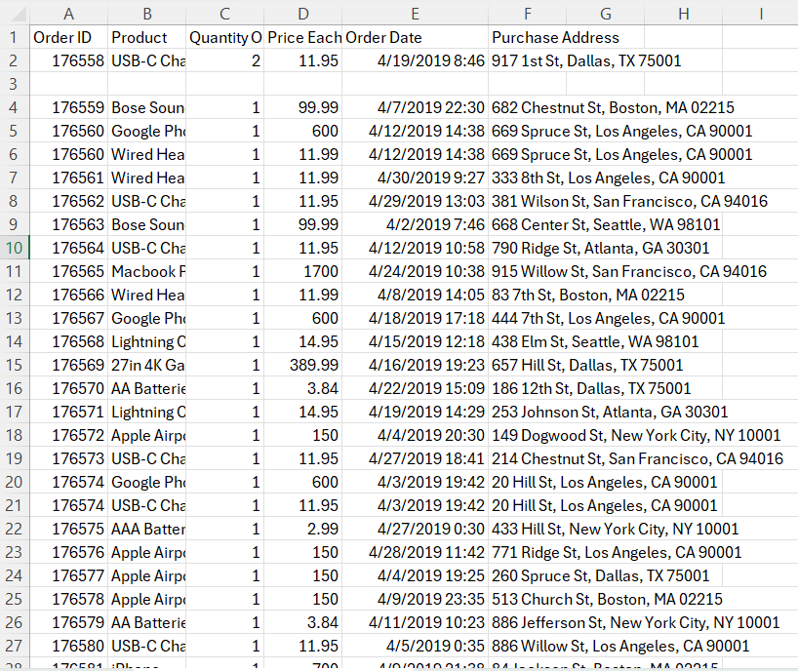Select quantity cell showing 2
798x671 pixels.
[x=225, y=60]
